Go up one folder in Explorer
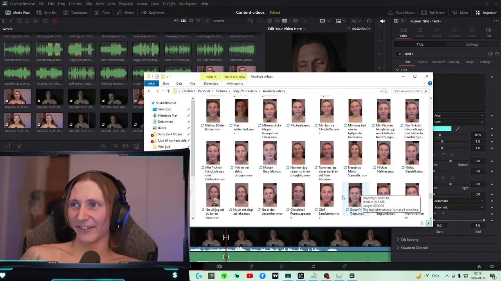The width and height of the screenshot is (501, 281). pos(168,91)
